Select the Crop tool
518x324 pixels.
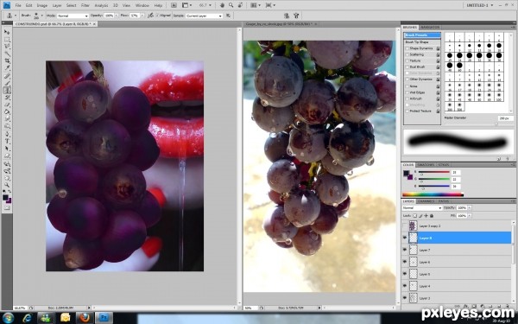[x=7, y=61]
